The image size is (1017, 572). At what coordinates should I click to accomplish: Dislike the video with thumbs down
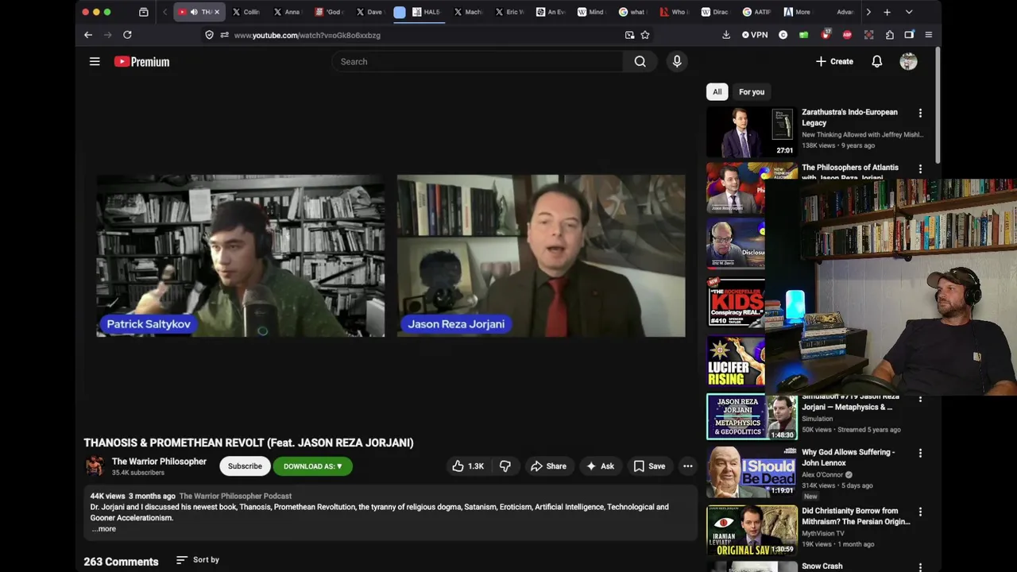[505, 466]
